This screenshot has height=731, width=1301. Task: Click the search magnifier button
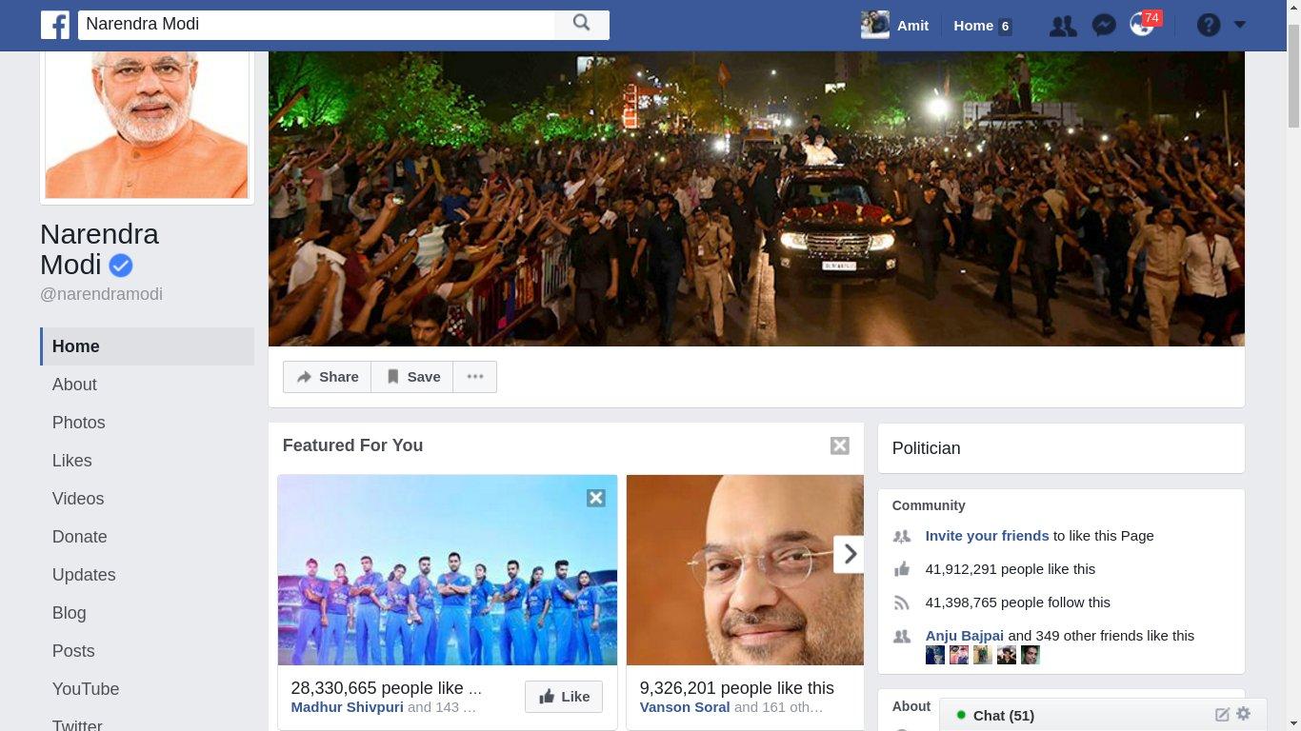(x=582, y=25)
